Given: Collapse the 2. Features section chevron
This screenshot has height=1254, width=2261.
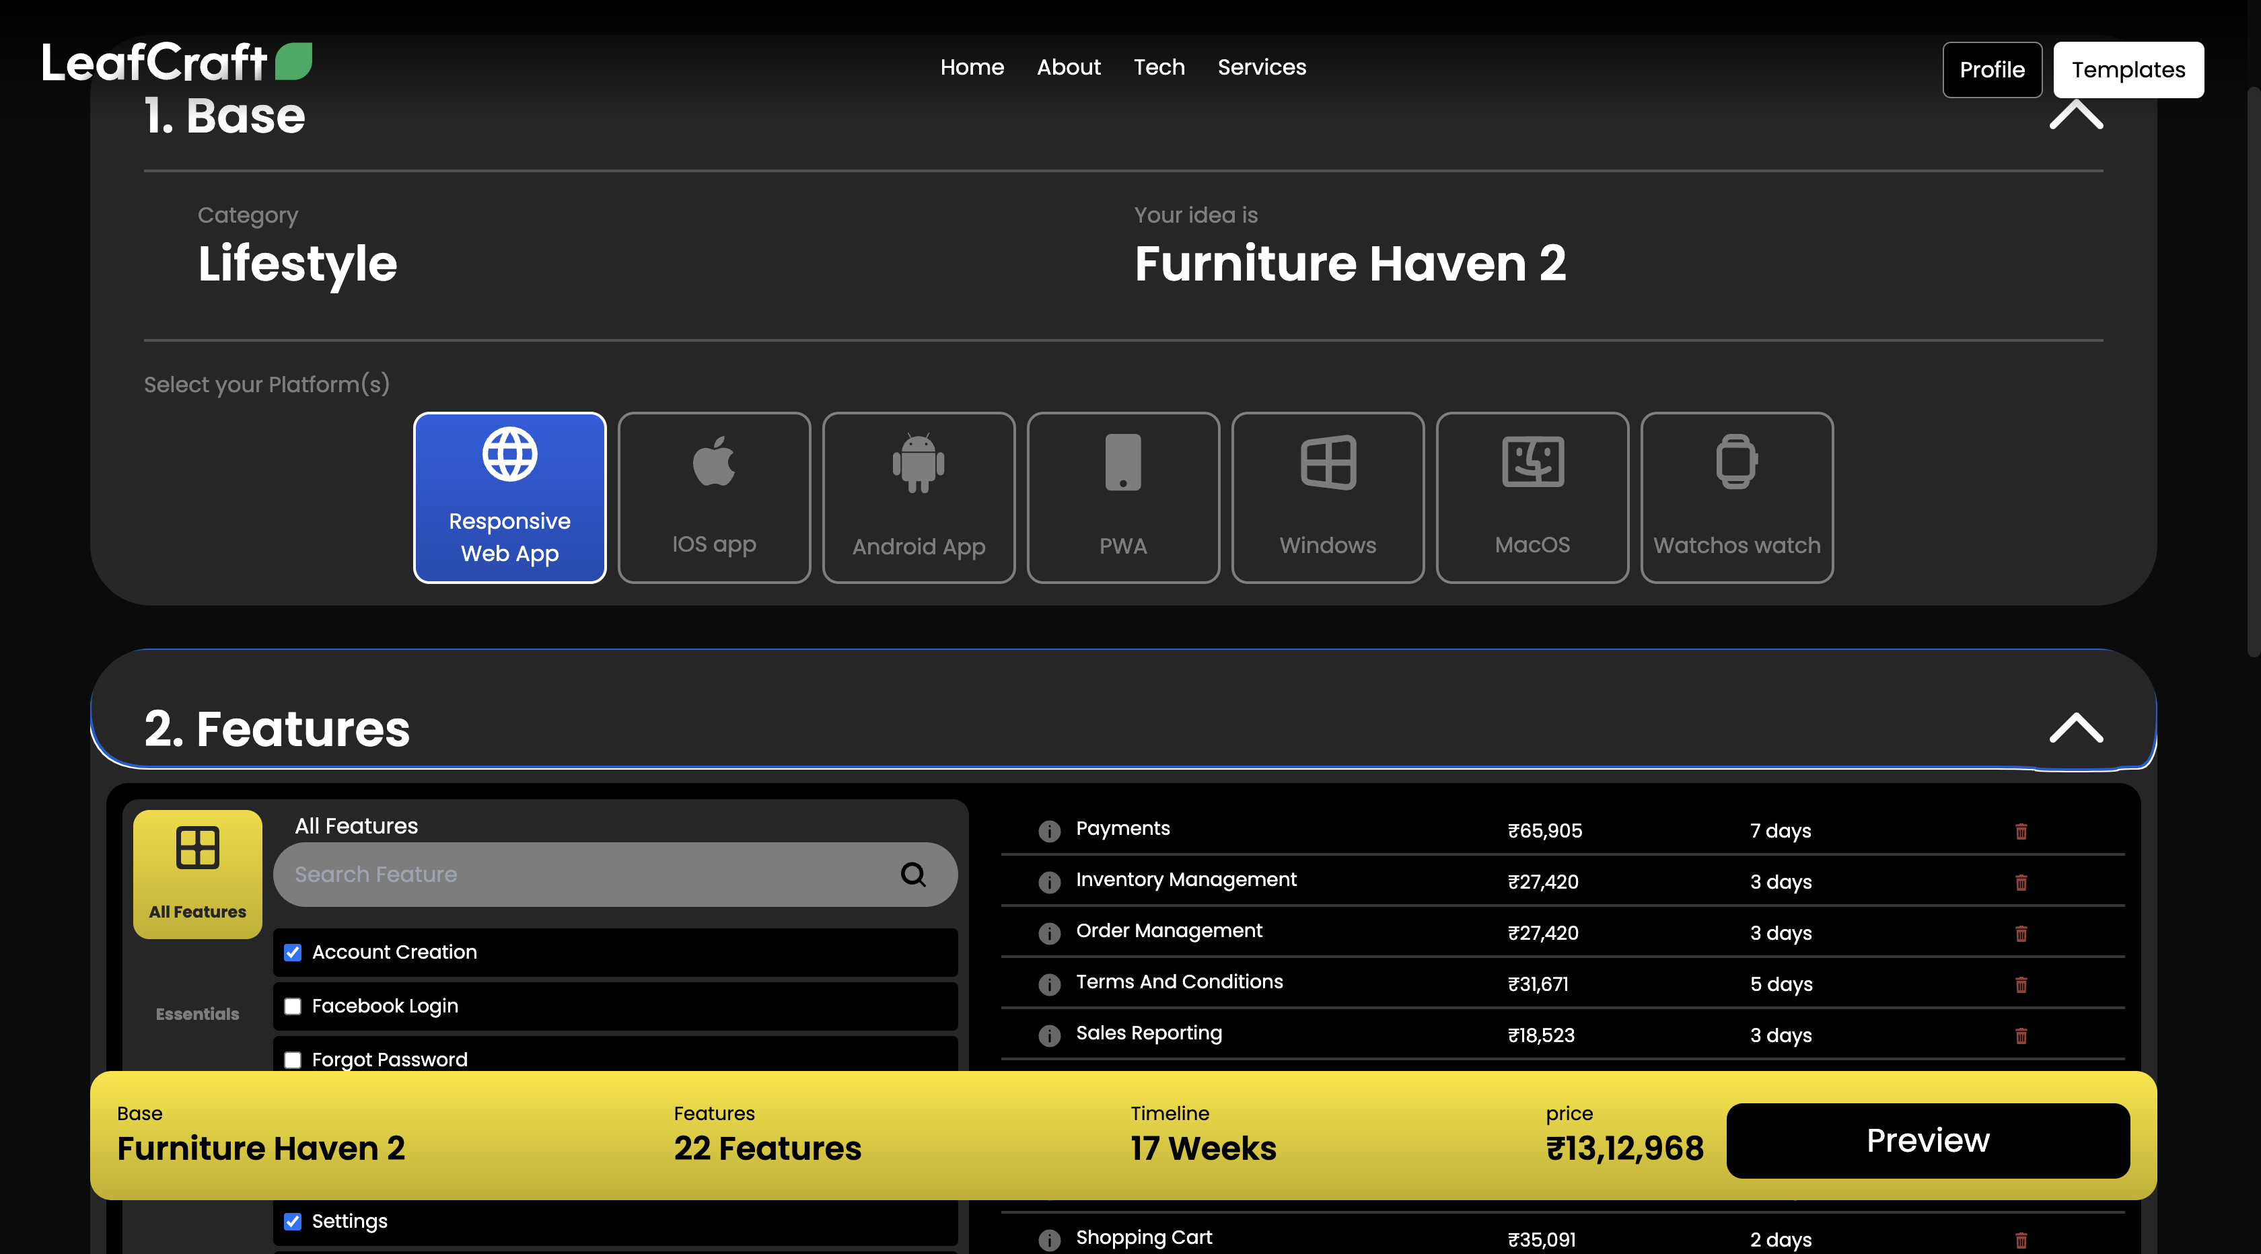Looking at the screenshot, I should point(2076,729).
